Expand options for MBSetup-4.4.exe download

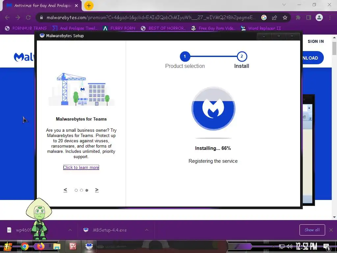(146, 230)
